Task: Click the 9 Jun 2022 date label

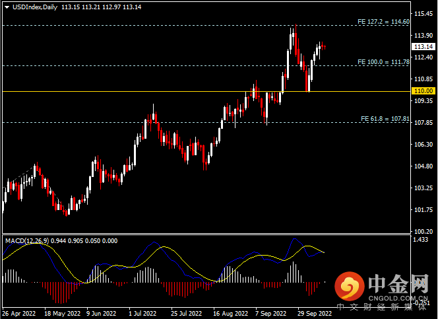Action: tap(101, 314)
